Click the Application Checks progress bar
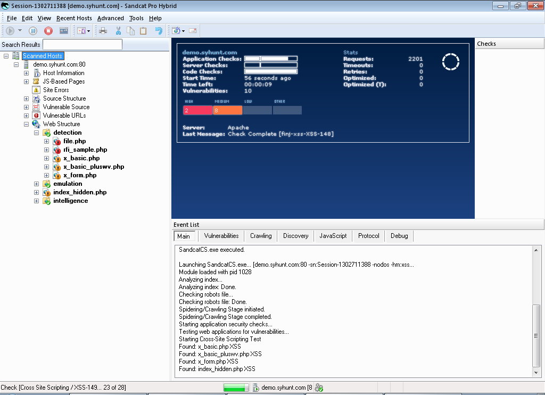This screenshot has width=545, height=395. tap(271, 59)
